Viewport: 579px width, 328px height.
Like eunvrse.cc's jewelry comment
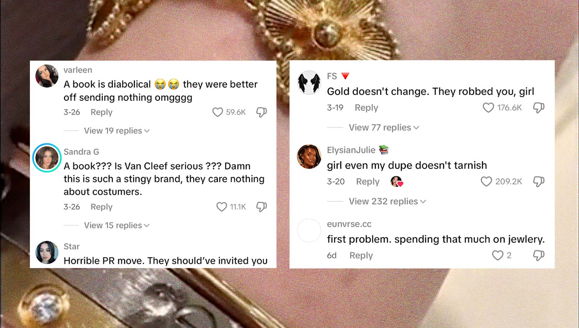pyautogui.click(x=498, y=255)
